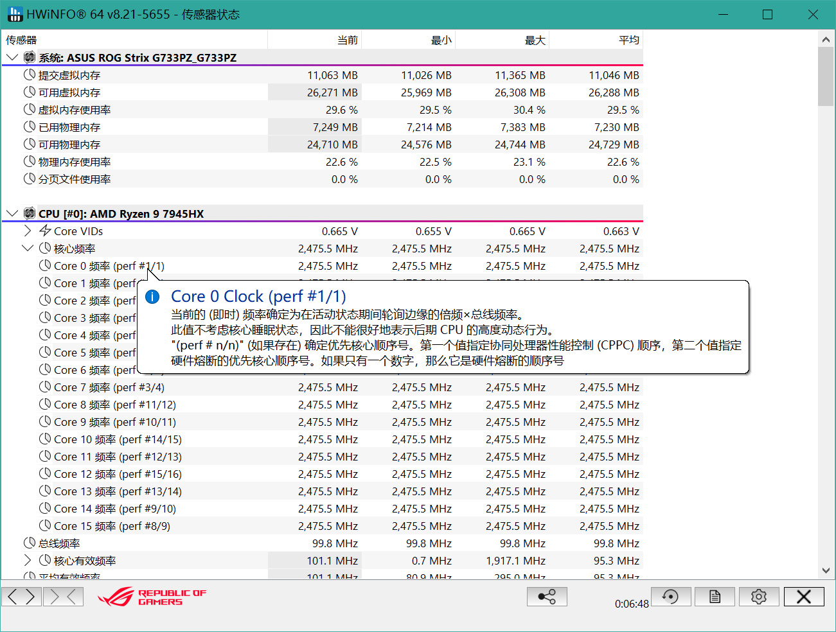Collapse the 核心频率 group
Screen dimensions: 836x632
28,248
